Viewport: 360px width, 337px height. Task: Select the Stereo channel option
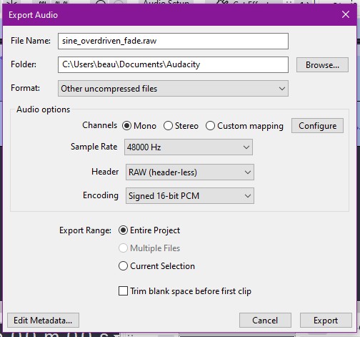click(x=181, y=126)
